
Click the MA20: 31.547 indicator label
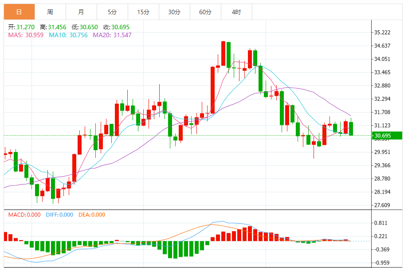[x=112, y=35]
